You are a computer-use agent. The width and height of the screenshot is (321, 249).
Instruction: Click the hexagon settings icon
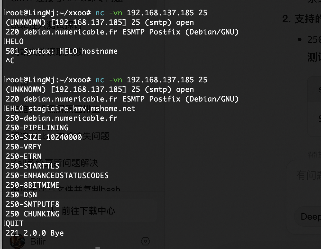tap(145, 241)
